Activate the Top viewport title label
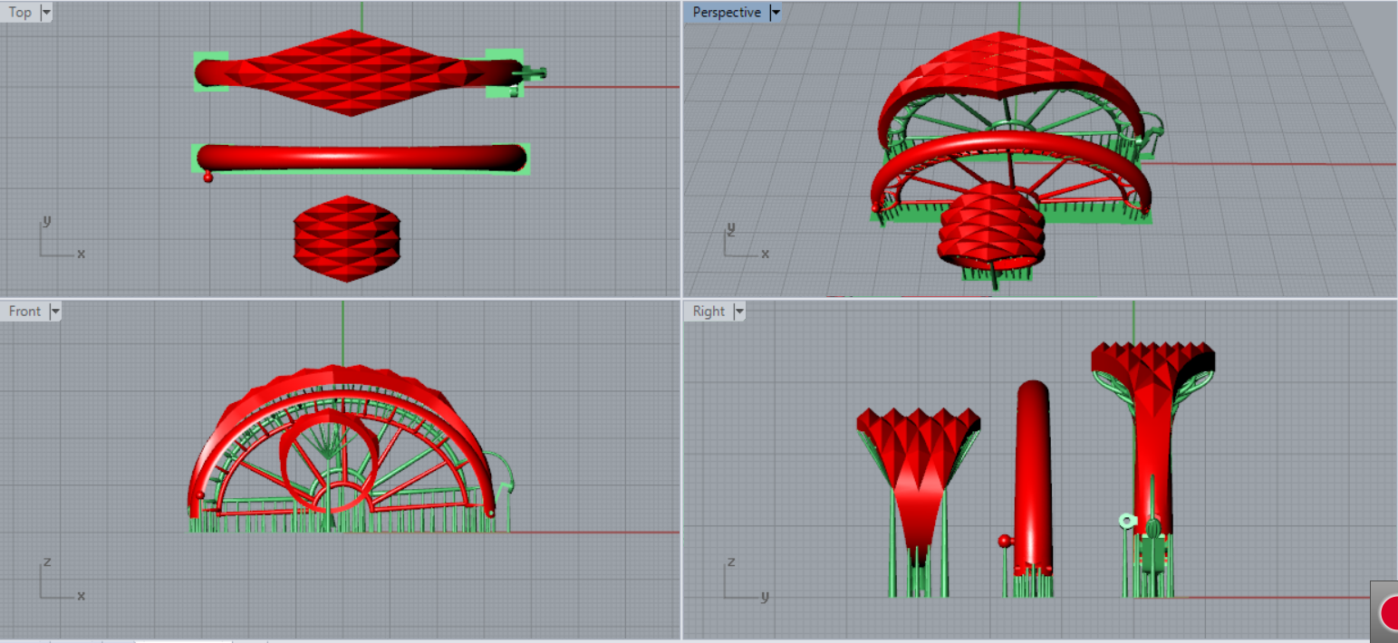1398x643 pixels. pos(20,13)
